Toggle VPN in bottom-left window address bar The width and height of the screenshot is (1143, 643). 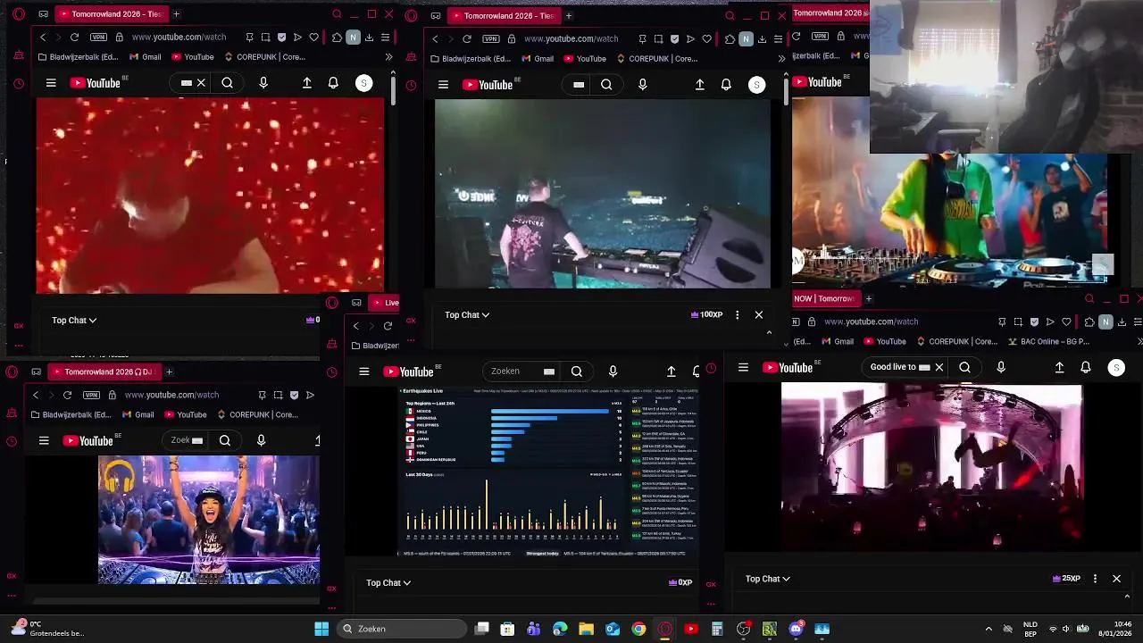point(91,395)
